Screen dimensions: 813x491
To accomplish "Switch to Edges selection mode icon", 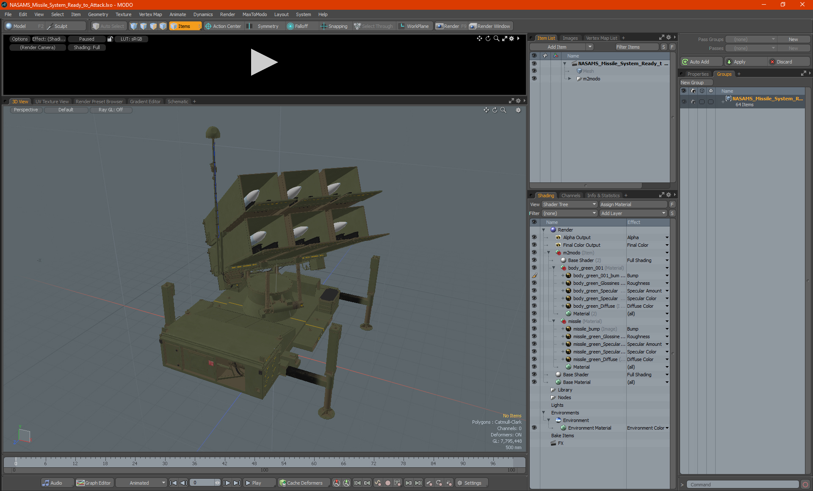I will 144,26.
